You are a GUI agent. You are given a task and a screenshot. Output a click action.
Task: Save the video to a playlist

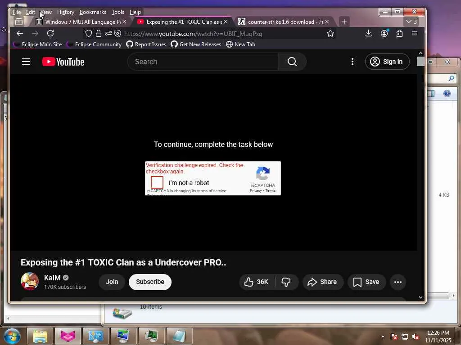click(x=366, y=282)
